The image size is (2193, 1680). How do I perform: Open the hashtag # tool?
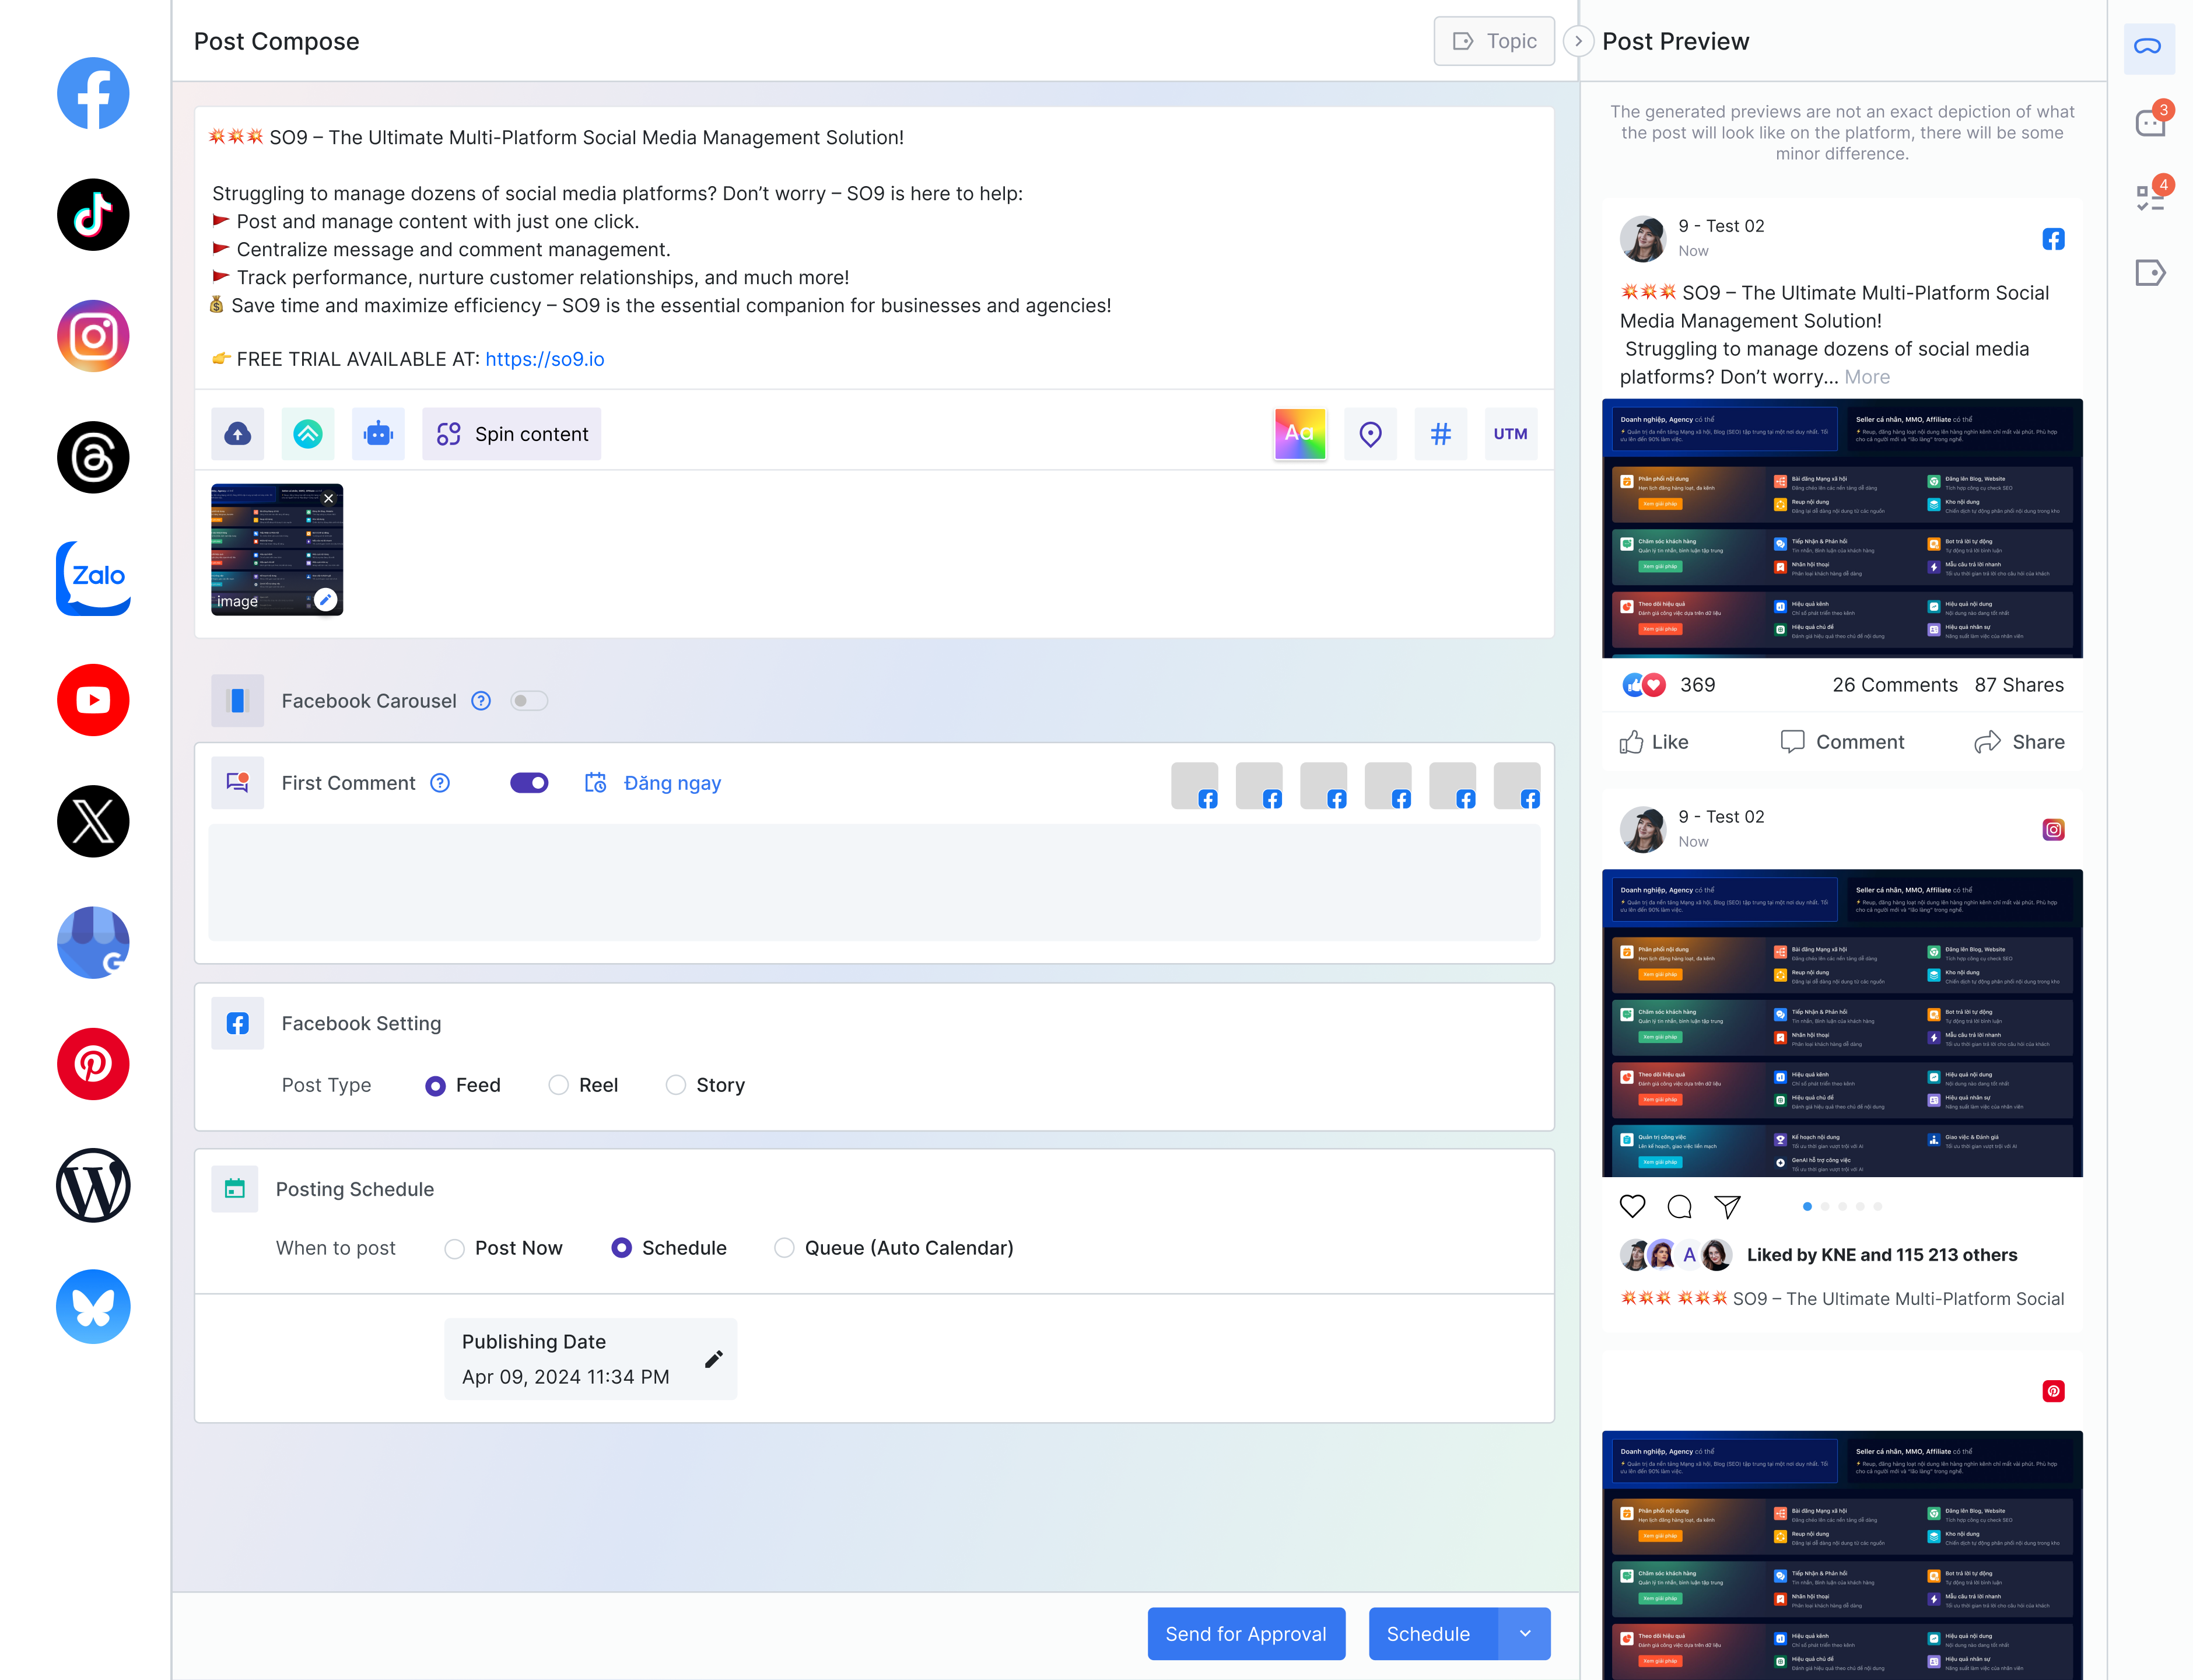[x=1440, y=434]
